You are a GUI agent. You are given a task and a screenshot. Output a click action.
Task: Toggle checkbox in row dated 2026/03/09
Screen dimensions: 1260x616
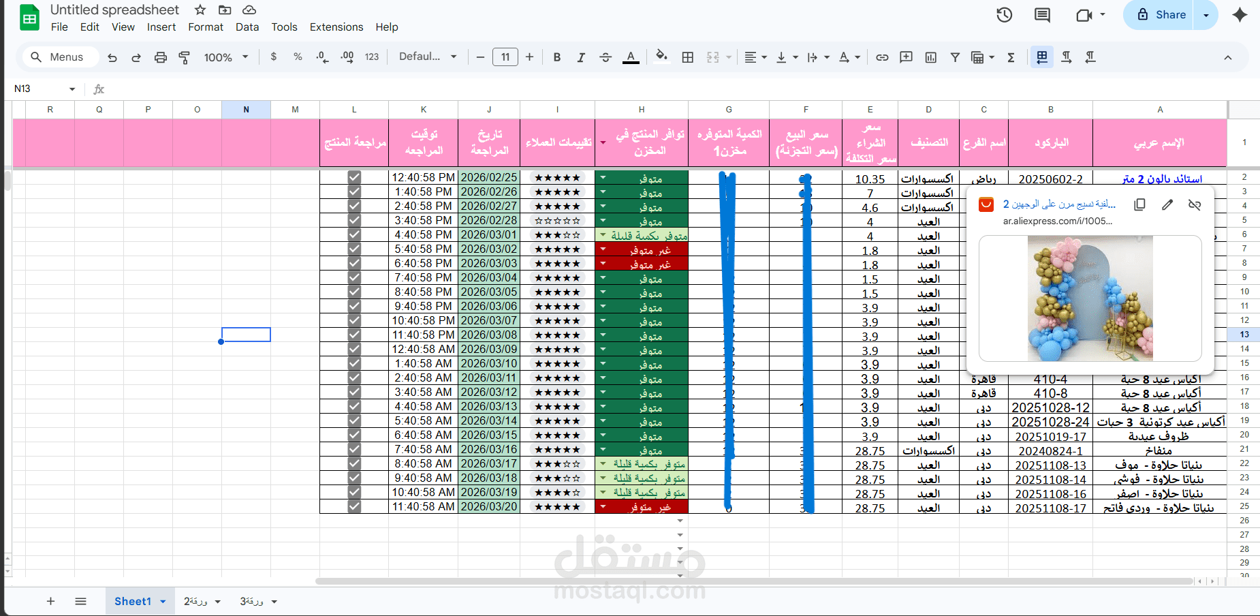click(x=354, y=349)
